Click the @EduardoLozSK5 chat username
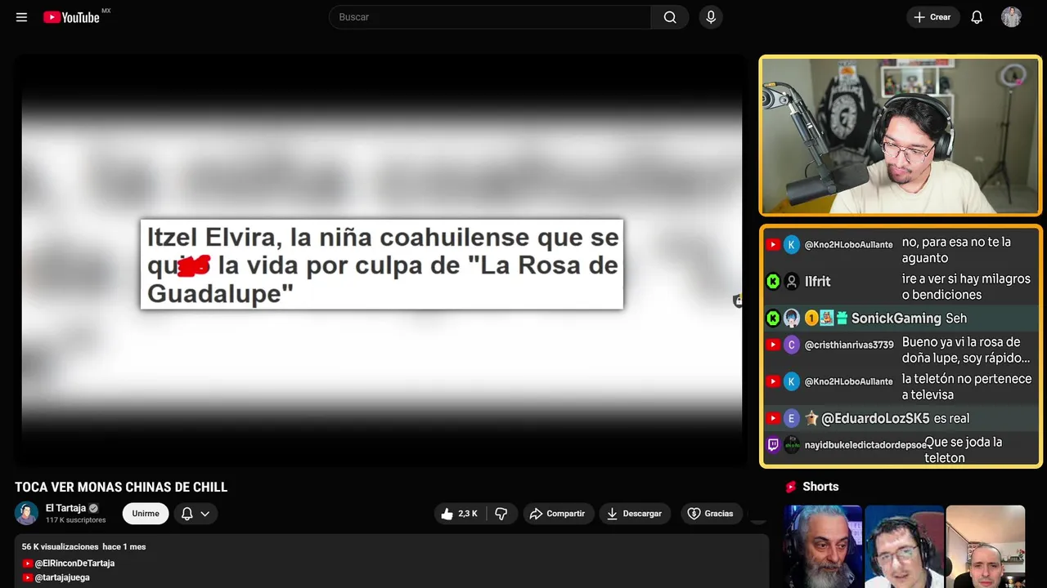 pos(875,419)
